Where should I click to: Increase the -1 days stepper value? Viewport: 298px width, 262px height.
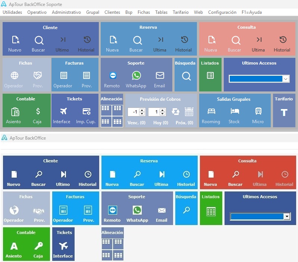[142, 110]
